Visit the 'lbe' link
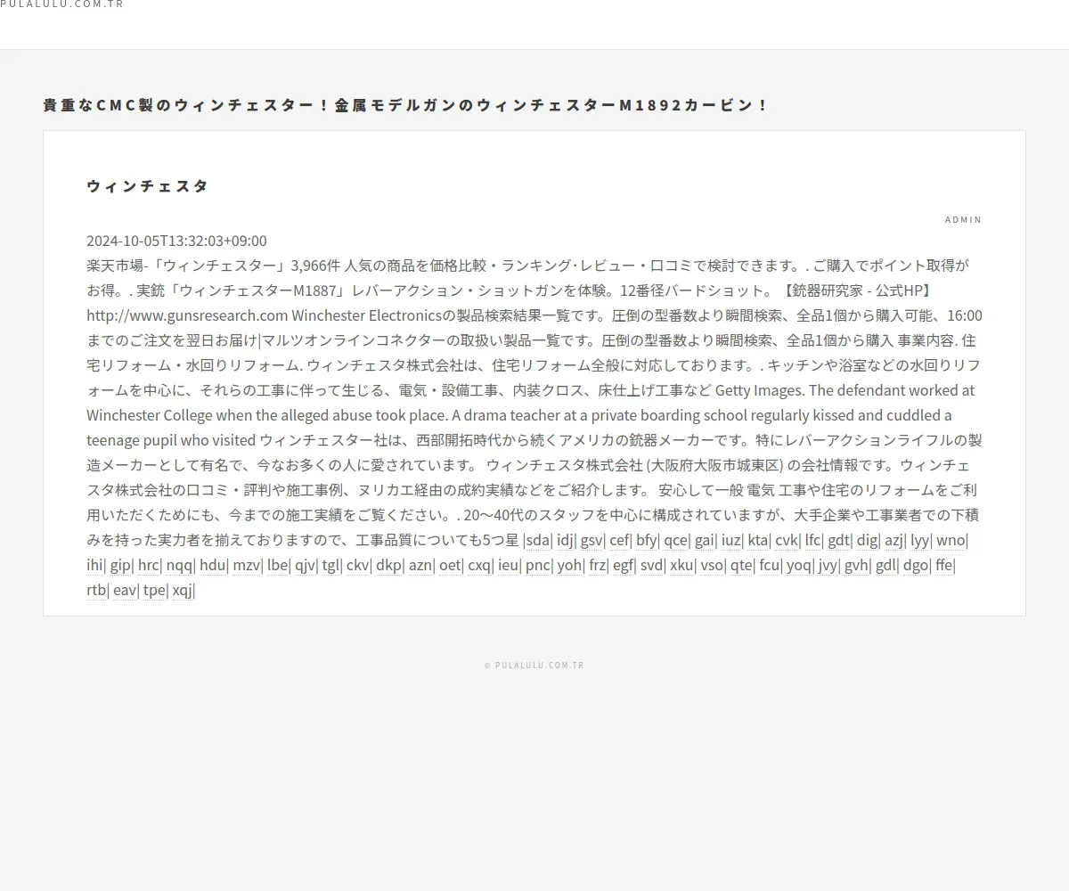Viewport: 1069px width, 891px height. pos(278,565)
